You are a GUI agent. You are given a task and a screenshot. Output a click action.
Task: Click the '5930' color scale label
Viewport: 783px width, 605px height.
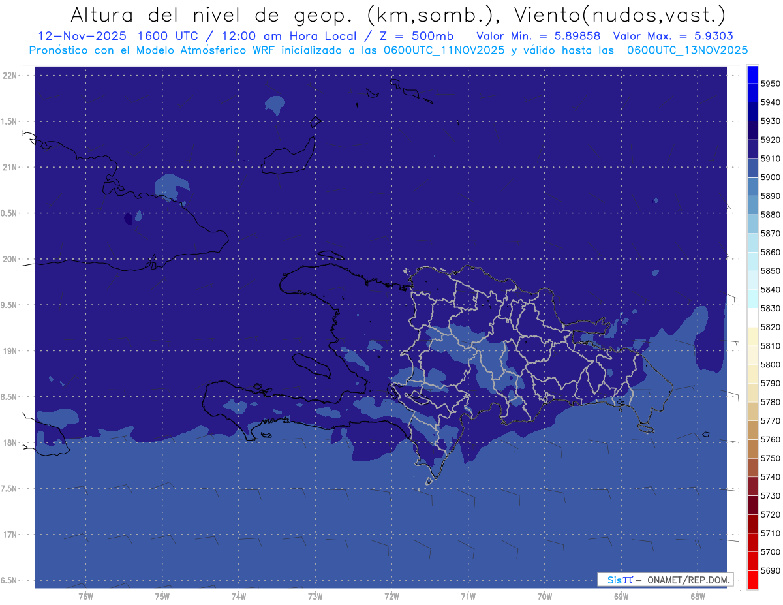(771, 121)
